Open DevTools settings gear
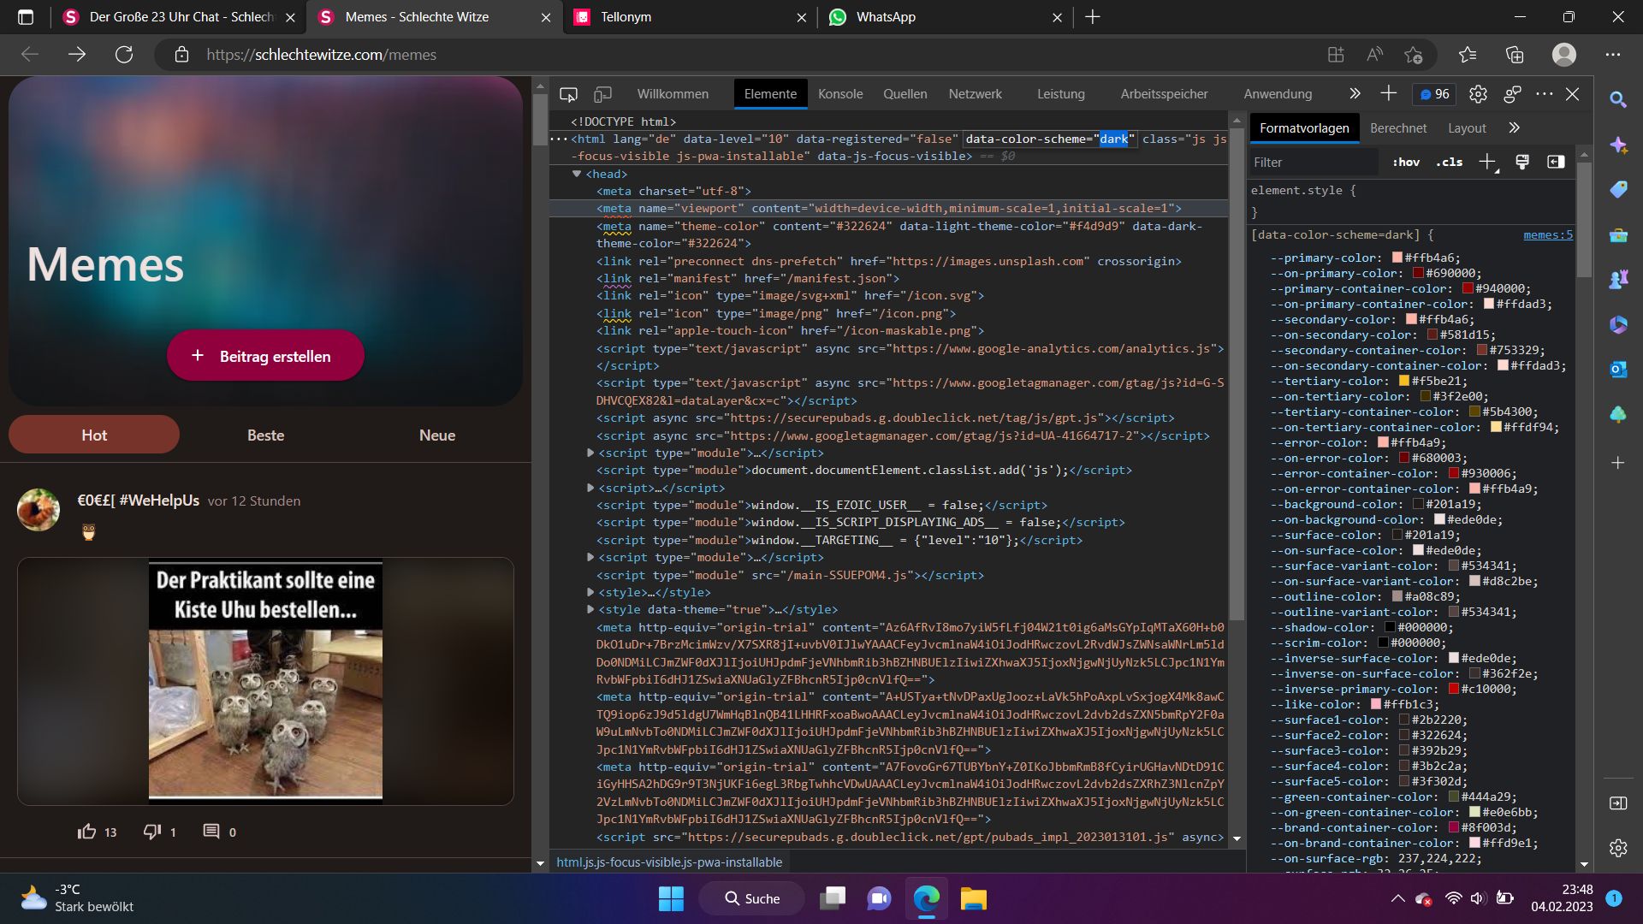This screenshot has width=1643, height=924. [x=1478, y=94]
